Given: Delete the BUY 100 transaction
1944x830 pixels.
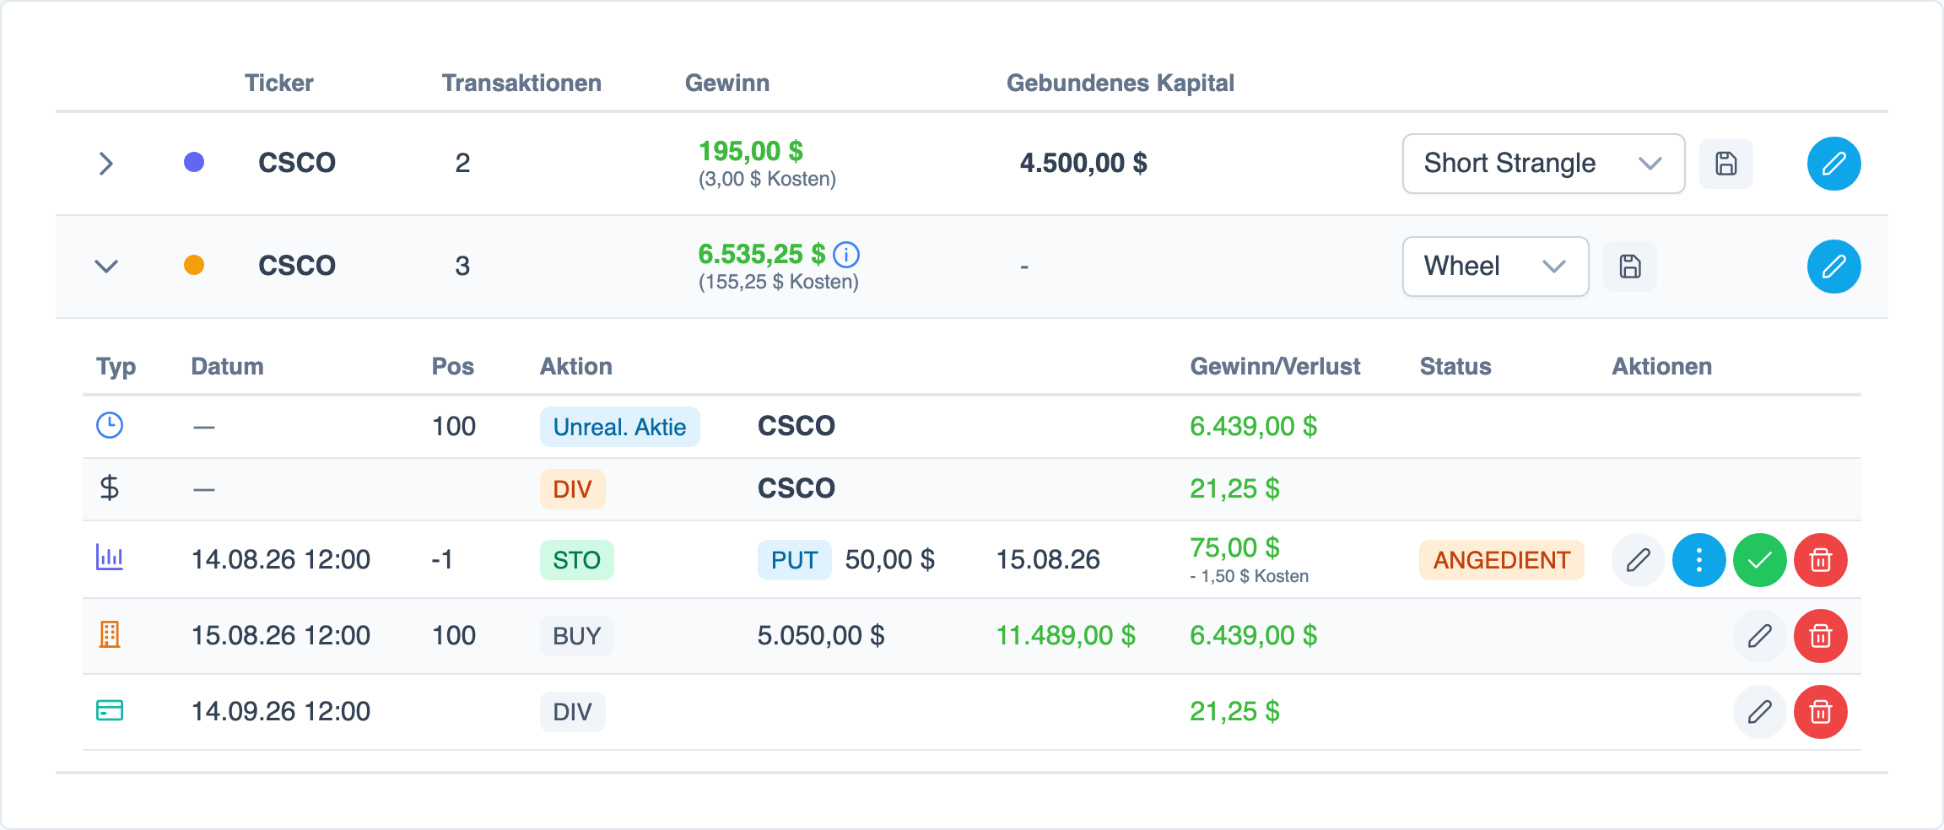Looking at the screenshot, I should click(x=1820, y=636).
